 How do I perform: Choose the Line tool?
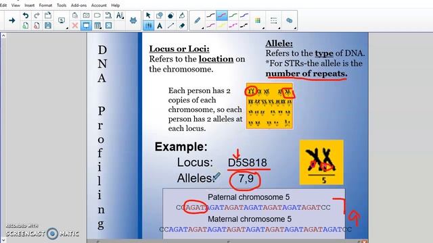[x=170, y=26]
